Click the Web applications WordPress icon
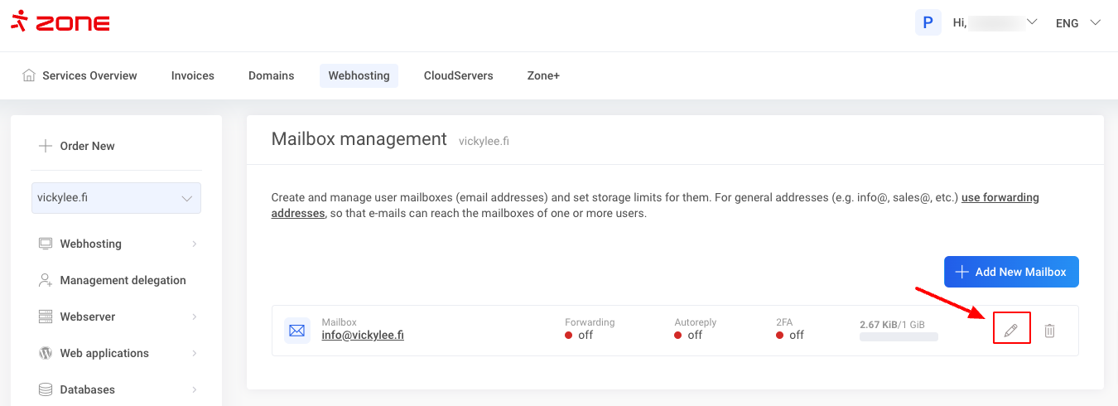 tap(46, 353)
